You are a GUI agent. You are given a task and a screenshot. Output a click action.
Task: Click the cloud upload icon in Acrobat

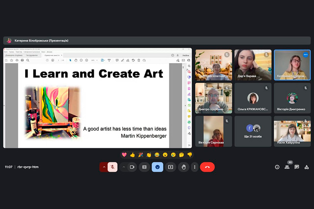tap(17, 60)
